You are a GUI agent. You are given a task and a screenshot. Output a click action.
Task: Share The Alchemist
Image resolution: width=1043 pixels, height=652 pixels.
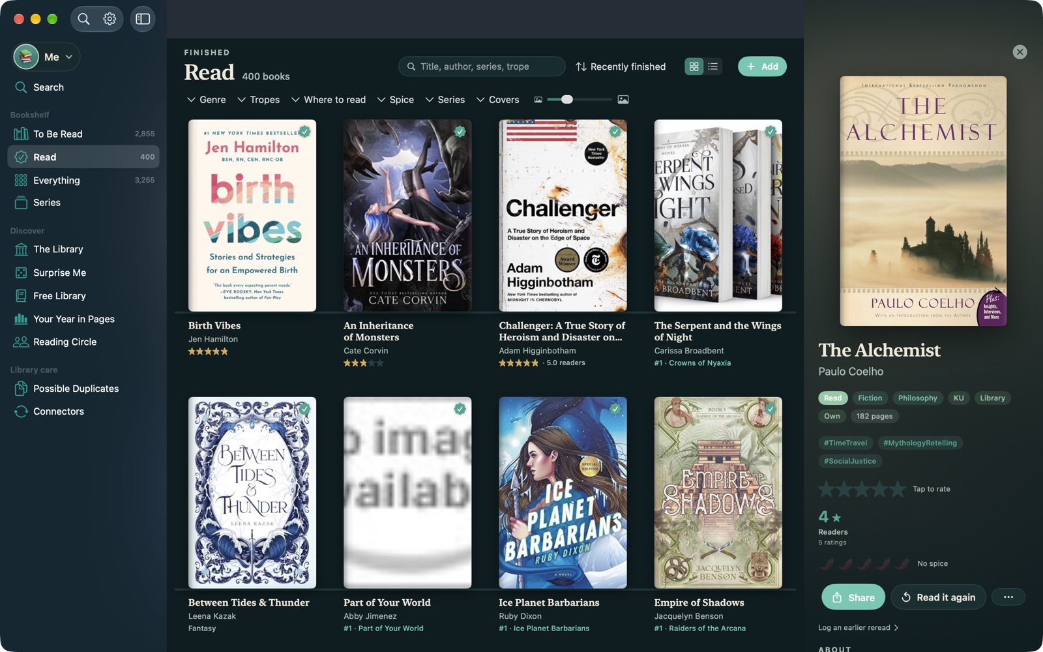(853, 597)
